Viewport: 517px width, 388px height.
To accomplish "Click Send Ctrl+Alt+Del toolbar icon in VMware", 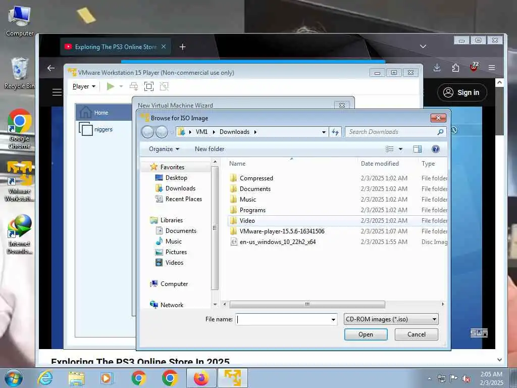I will (x=134, y=86).
